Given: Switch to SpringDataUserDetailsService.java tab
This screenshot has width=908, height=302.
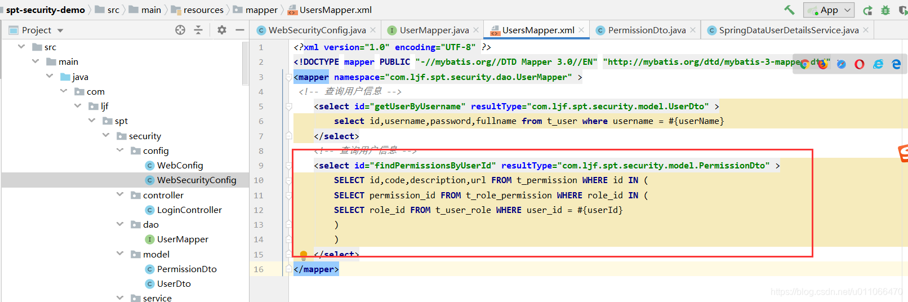Looking at the screenshot, I should pyautogui.click(x=789, y=30).
